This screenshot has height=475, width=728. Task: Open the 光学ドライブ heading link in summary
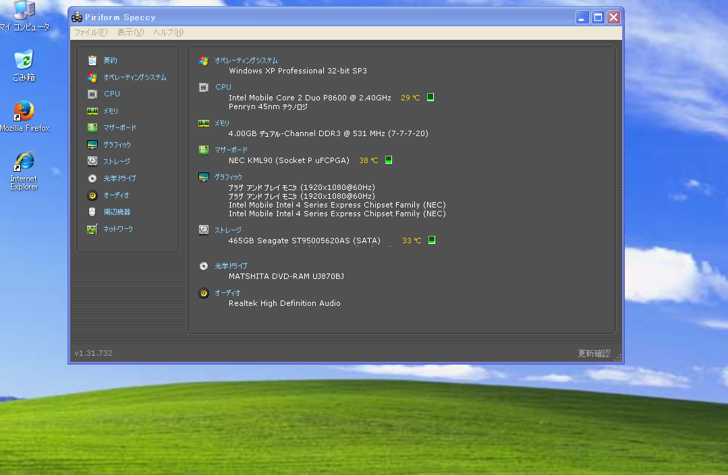pos(231,266)
